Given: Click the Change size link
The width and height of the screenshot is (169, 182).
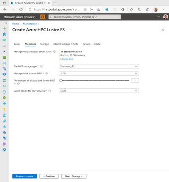Looking at the screenshot, I should 67,59.
